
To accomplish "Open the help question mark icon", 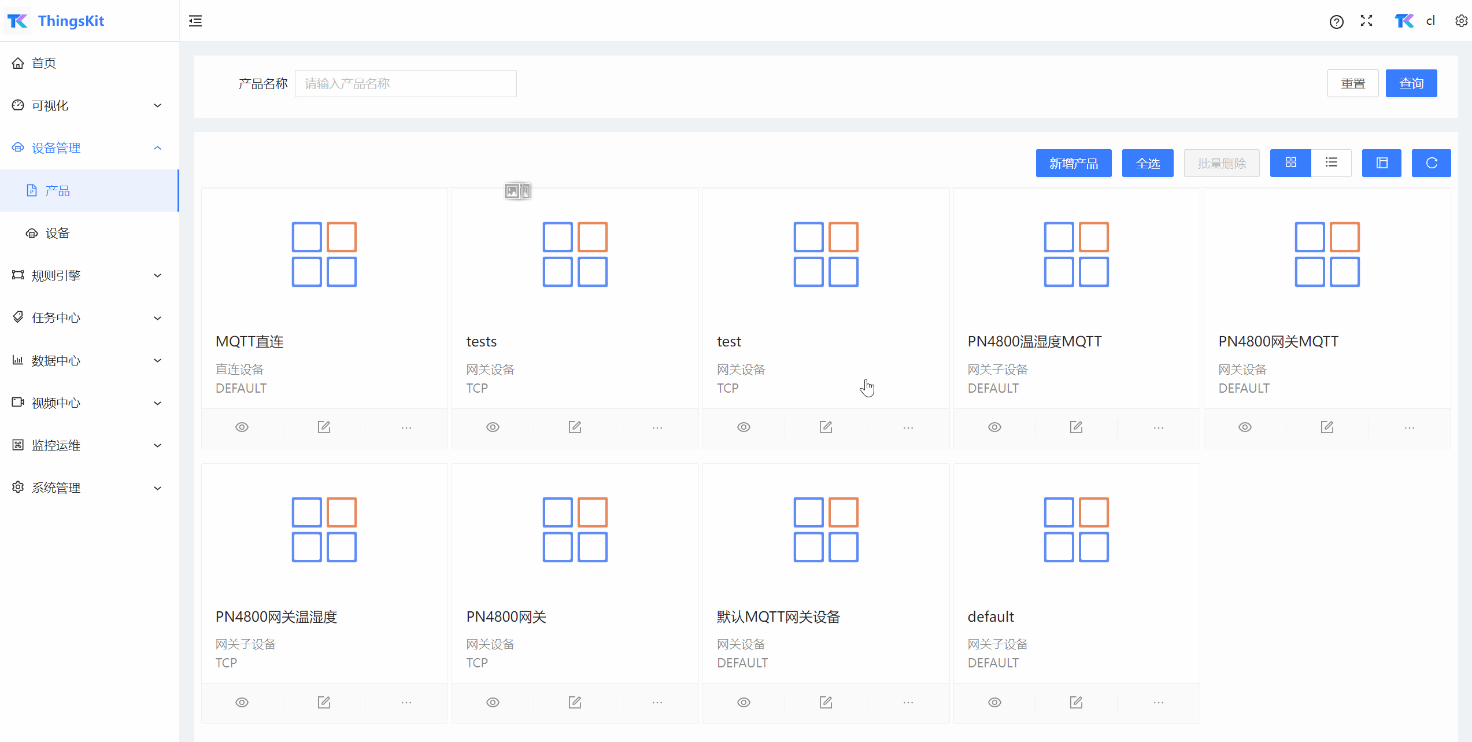I will [1336, 22].
